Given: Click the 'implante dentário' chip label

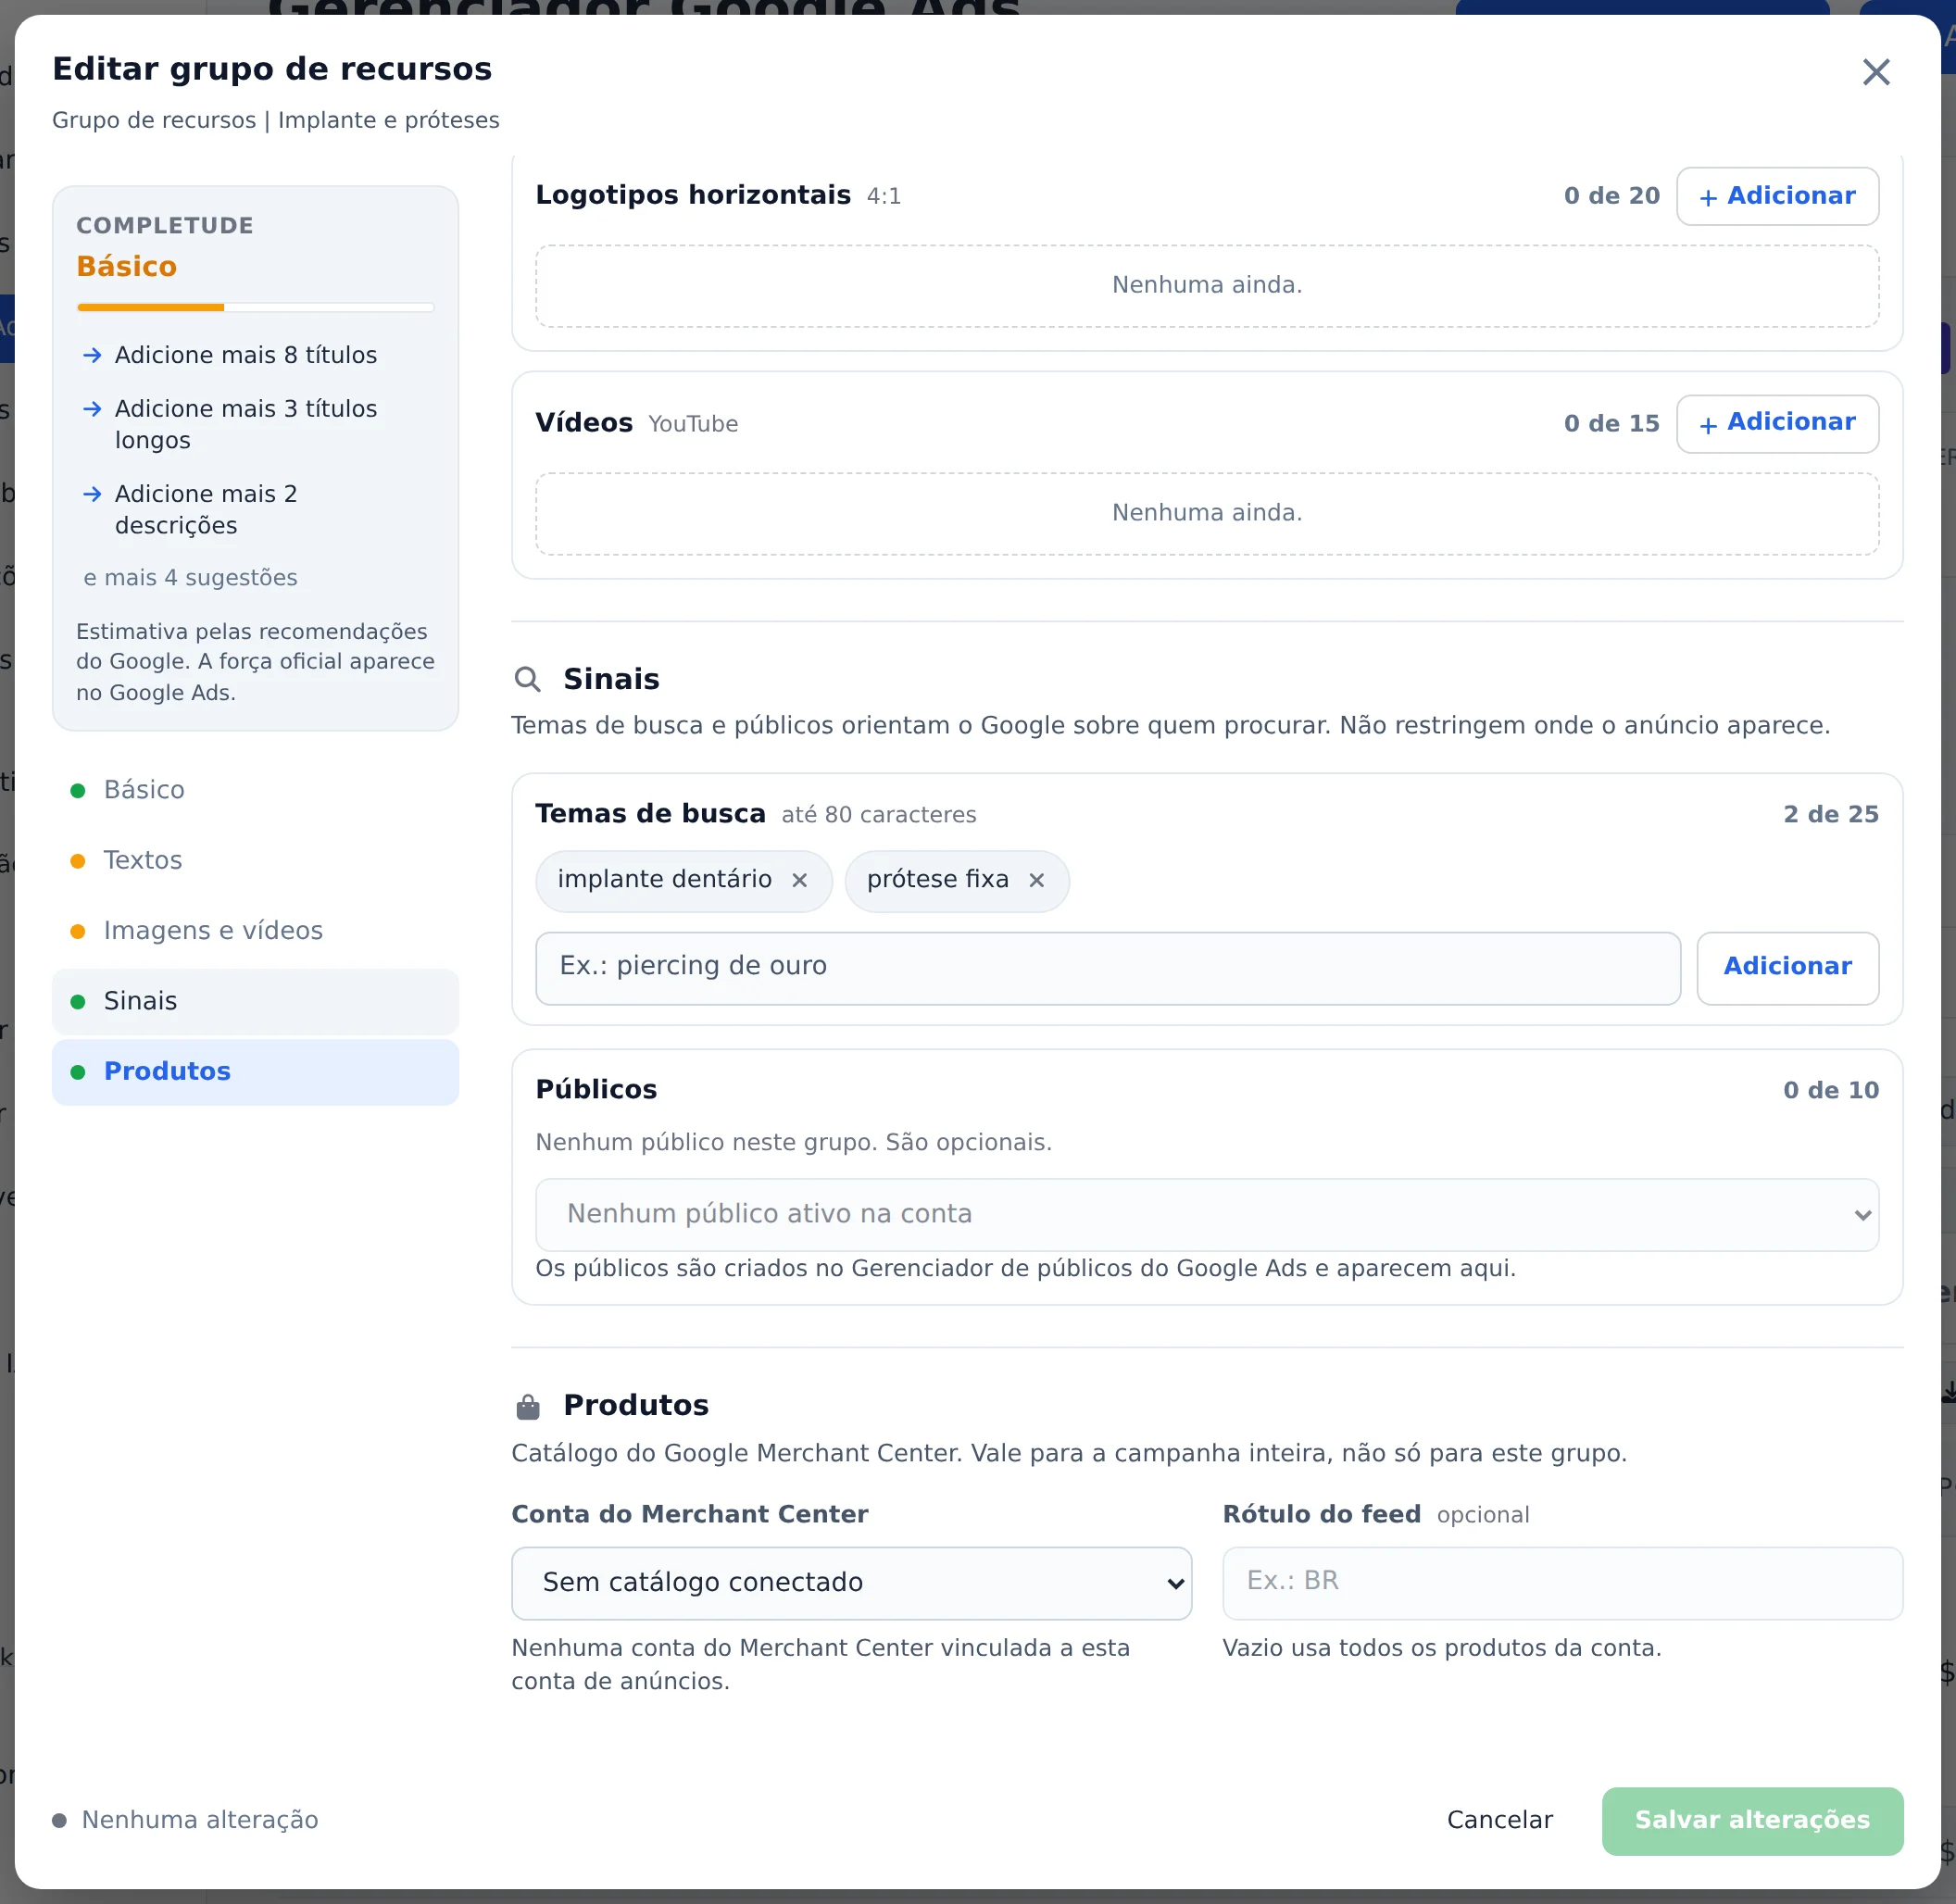Looking at the screenshot, I should pos(664,879).
